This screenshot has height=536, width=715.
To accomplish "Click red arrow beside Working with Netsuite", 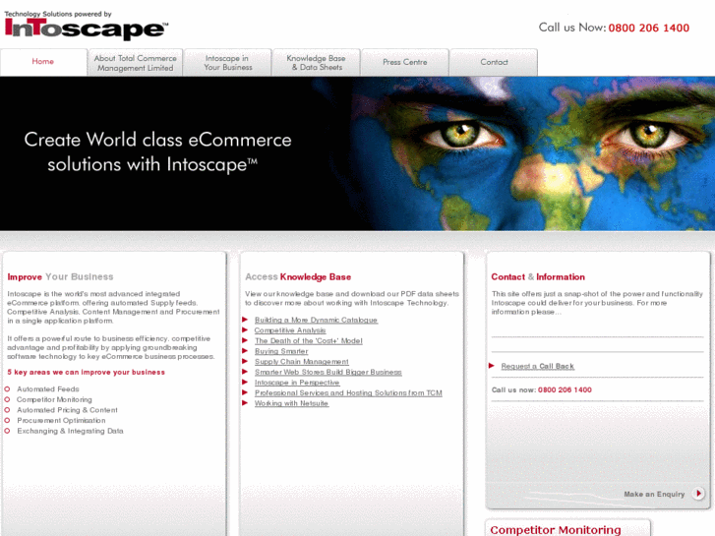I will tap(245, 403).
